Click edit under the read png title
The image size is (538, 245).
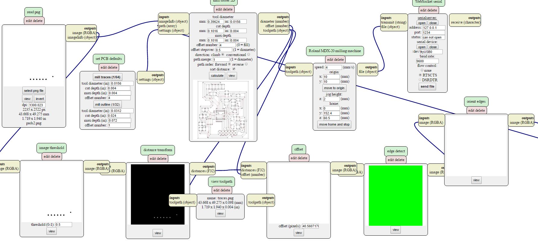(x=29, y=21)
